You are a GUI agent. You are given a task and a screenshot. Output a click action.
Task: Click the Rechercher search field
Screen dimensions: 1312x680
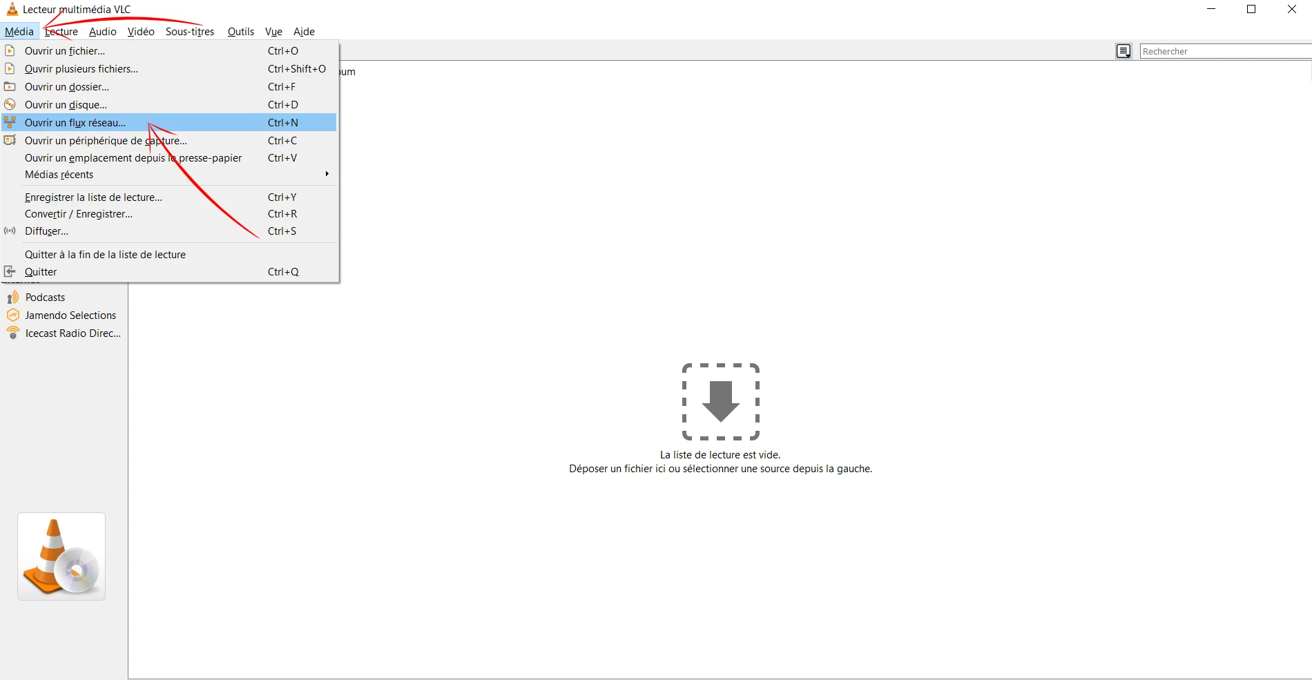[1226, 51]
